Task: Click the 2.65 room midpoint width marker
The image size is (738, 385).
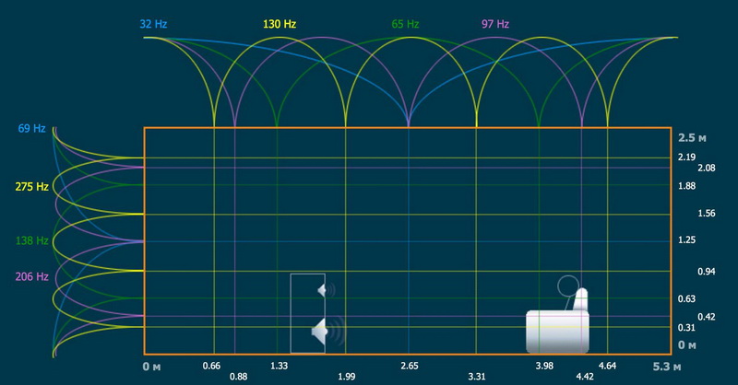Action: 409,366
